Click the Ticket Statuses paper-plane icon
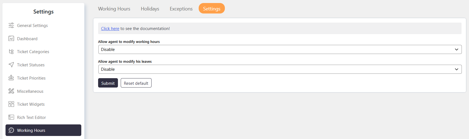The height and width of the screenshot is (139, 469). pos(11,65)
